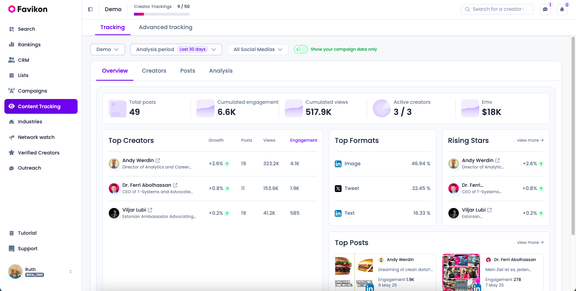Open the Posts tab
This screenshot has width=576, height=291.
188,71
